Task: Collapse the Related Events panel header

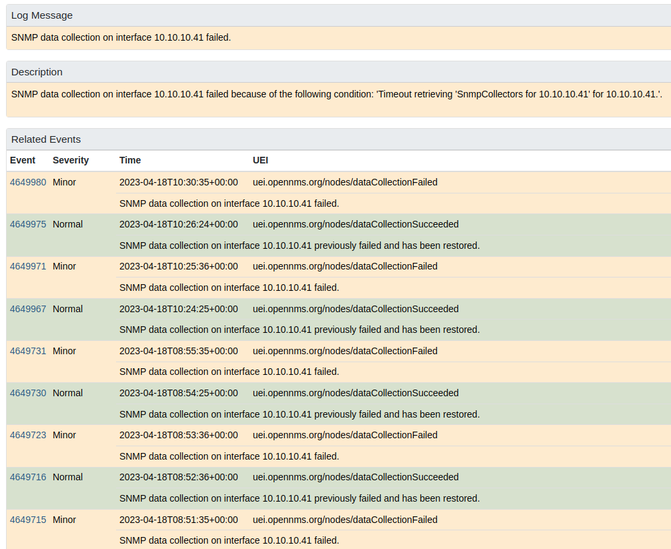Action: point(45,139)
